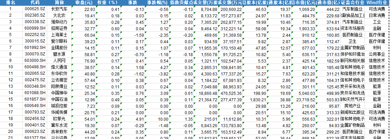This screenshot has width=390, height=139.
Task: Click the 10.00 percent change cell
Action: (x=157, y=119)
